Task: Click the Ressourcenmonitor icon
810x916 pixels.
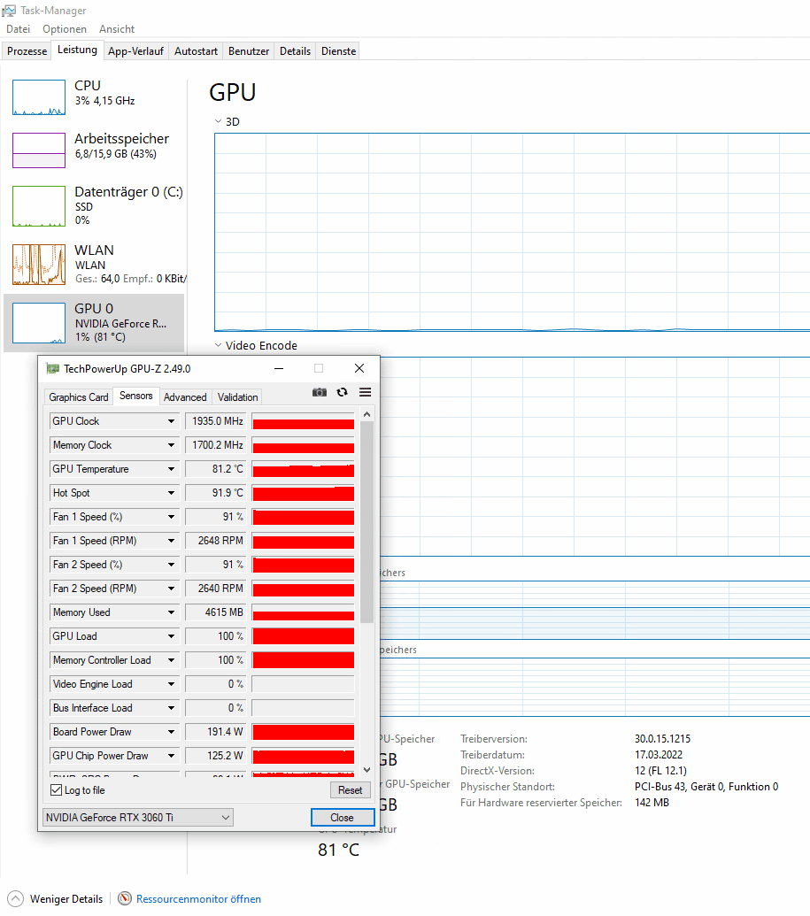Action: (125, 898)
